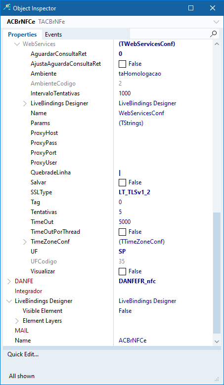Viewport: 224px width, 385px height.
Task: Select the UF value SP
Action: tap(122, 252)
